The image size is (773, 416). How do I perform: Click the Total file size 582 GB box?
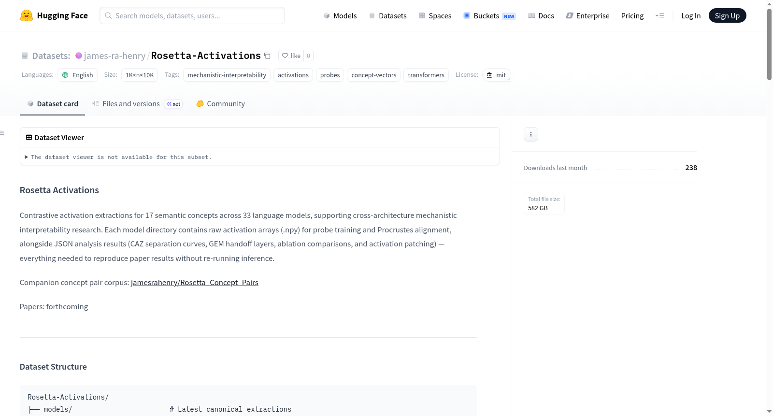click(x=544, y=203)
